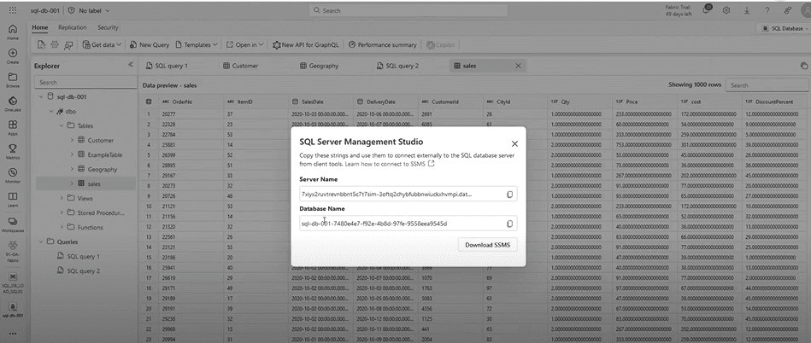Open Apps in left navigation
Viewport: 811px width, 343px height.
pos(13,128)
